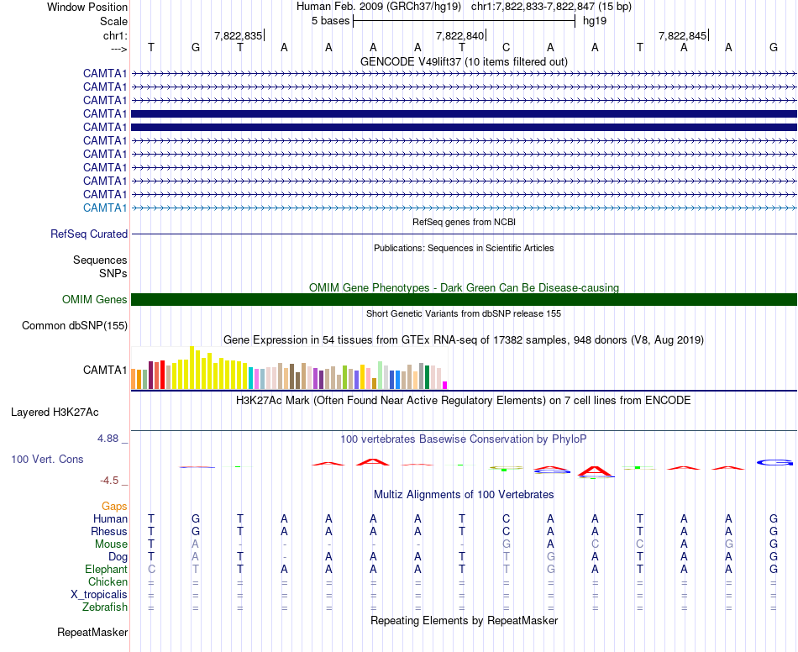
Task: Click the dark green OMIM Genes bar
Action: coord(464,300)
